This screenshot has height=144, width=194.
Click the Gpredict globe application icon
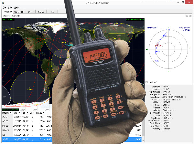[x=3, y=3]
